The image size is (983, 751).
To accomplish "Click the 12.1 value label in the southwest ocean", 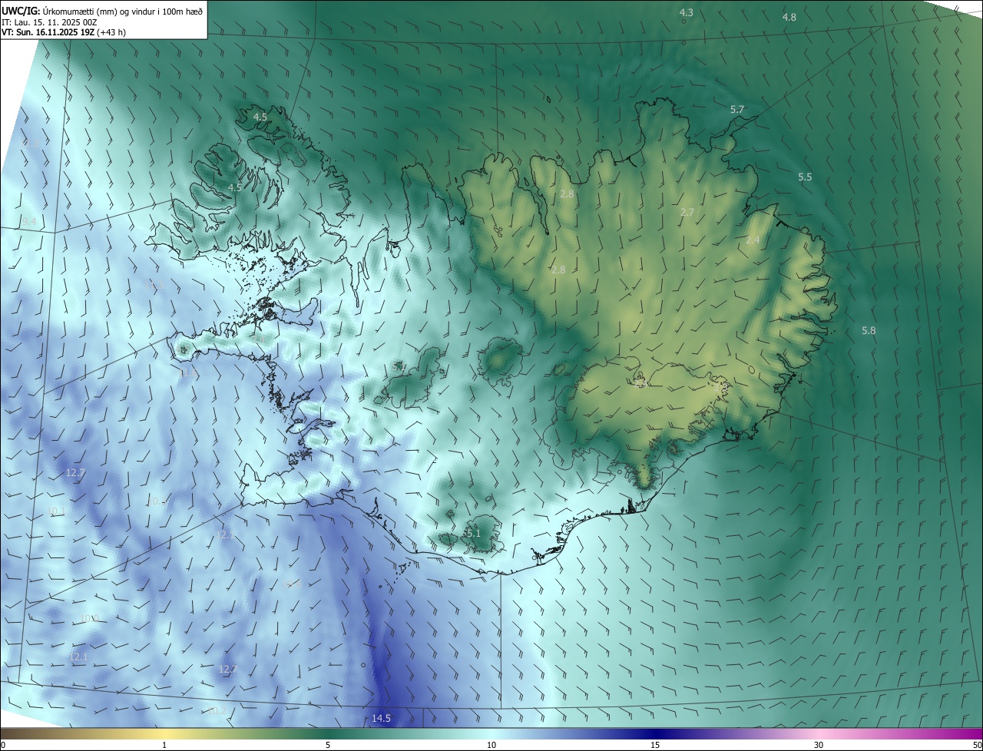I will (x=78, y=657).
